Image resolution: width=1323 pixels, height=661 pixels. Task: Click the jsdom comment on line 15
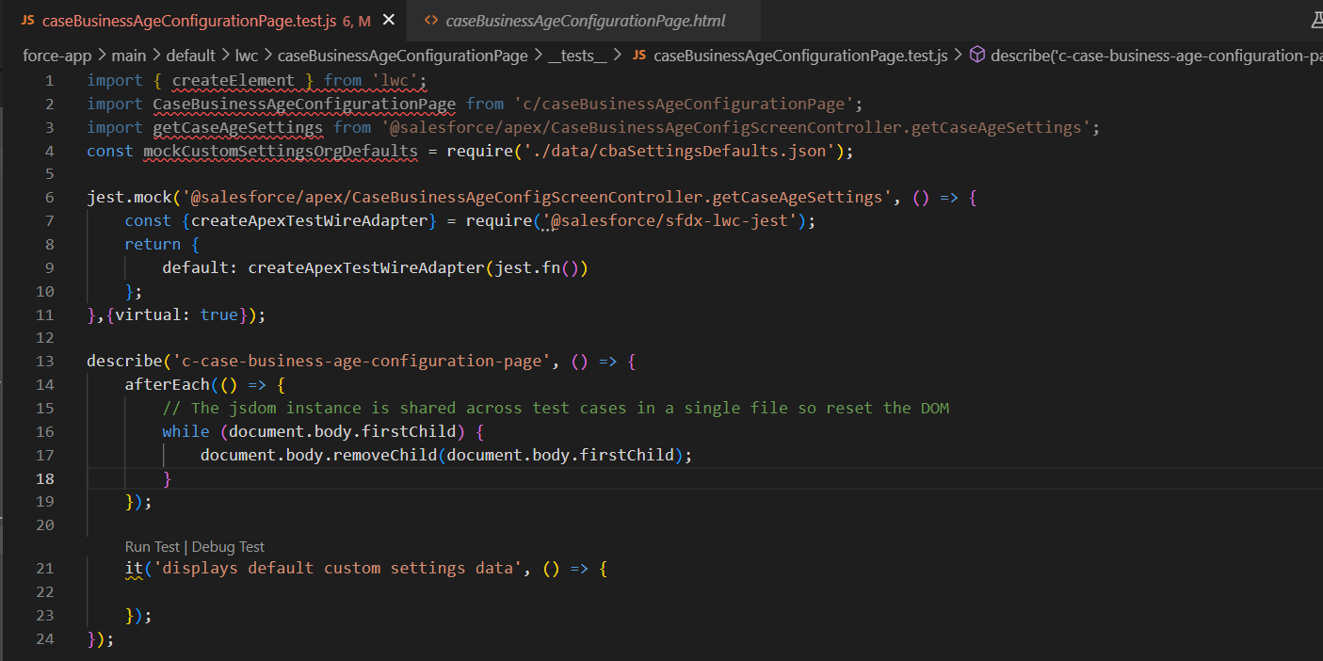pos(556,409)
